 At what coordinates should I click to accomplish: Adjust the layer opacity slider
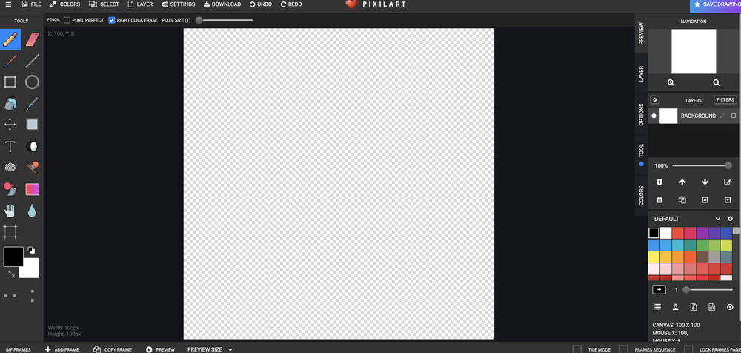click(702, 165)
